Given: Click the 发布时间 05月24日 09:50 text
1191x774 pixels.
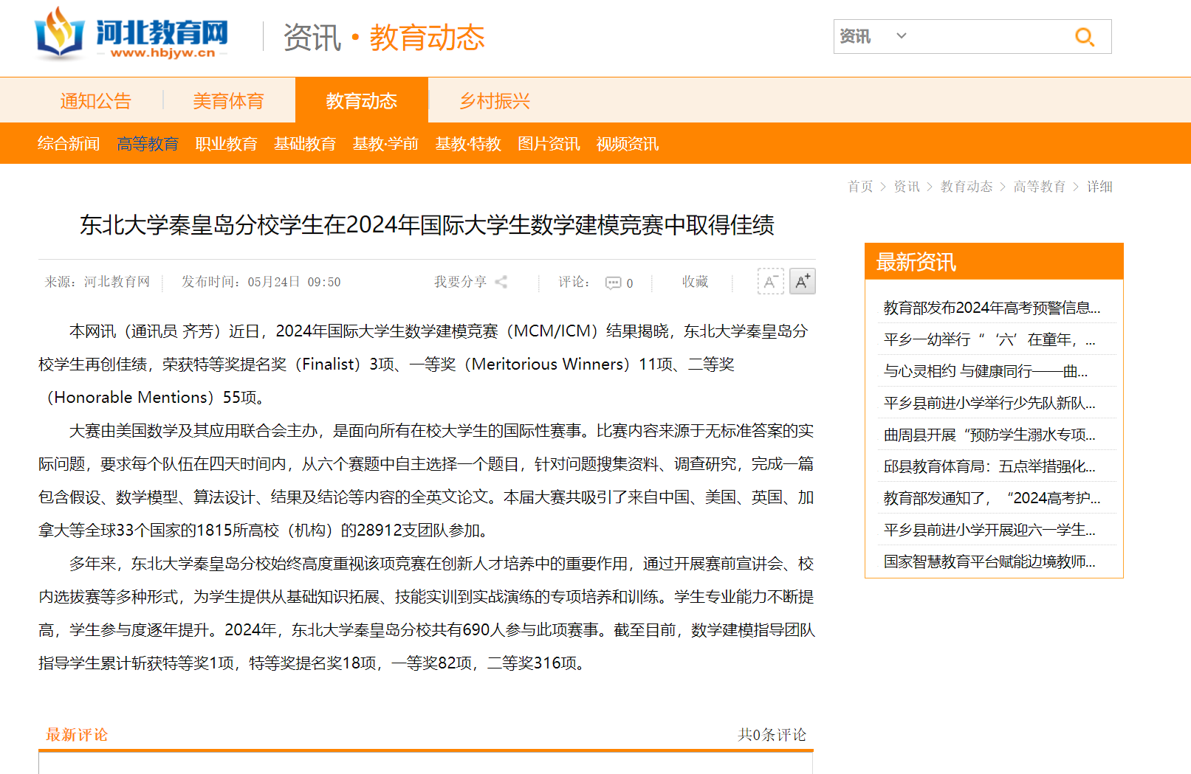Looking at the screenshot, I should point(261,282).
